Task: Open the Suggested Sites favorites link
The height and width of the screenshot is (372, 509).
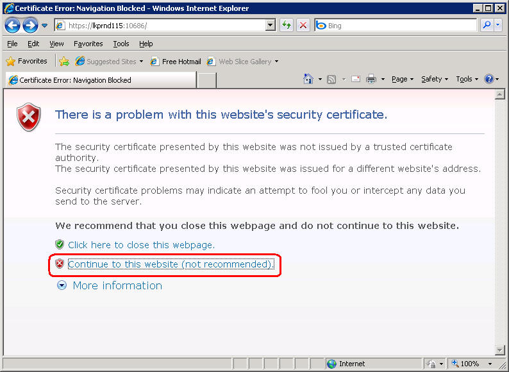Action: [x=106, y=61]
